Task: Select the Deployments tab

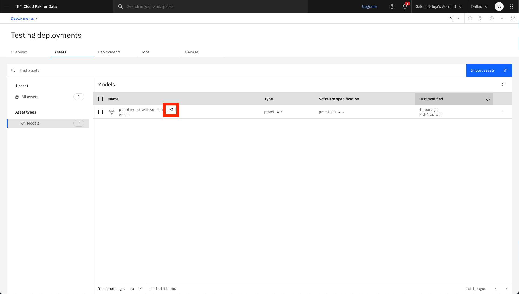Action: (109, 52)
